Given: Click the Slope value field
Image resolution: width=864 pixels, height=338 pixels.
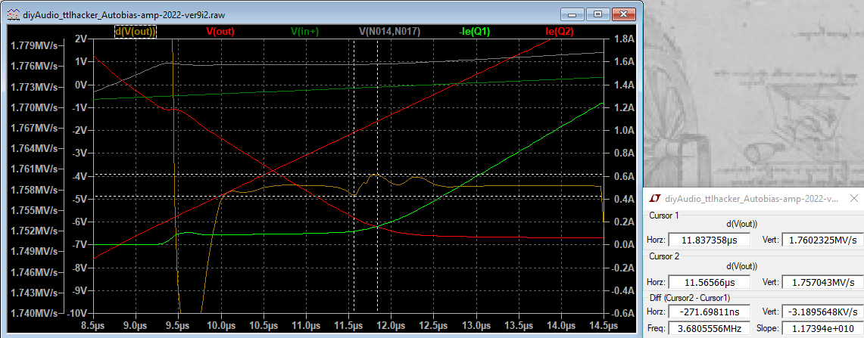Looking at the screenshot, I should pyautogui.click(x=822, y=329).
